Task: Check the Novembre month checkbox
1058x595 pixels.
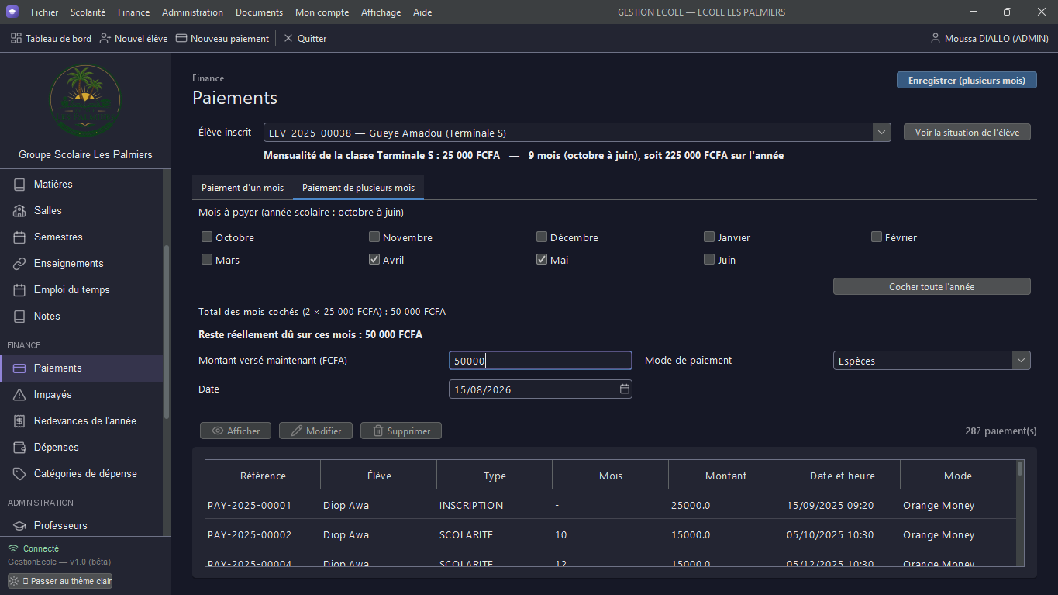Action: [374, 237]
